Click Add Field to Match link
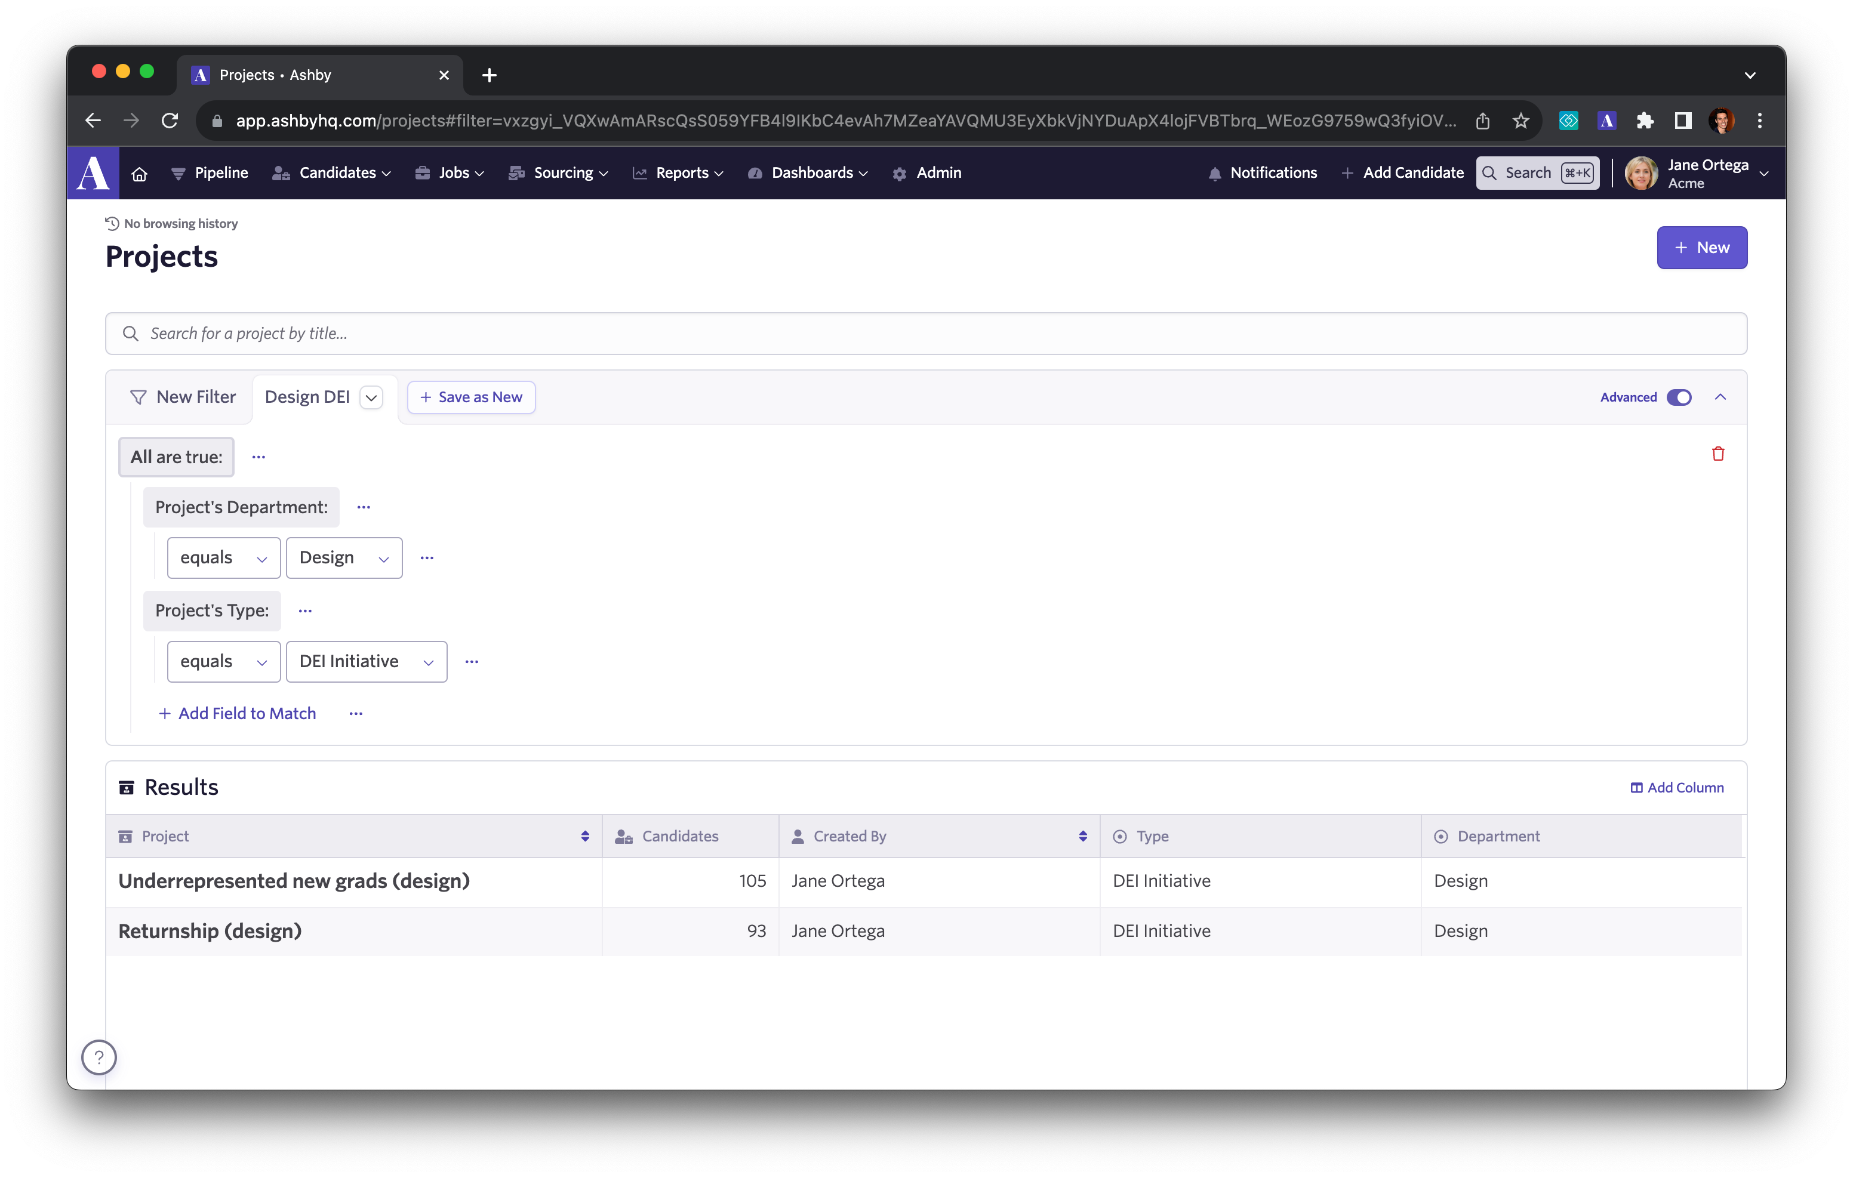Viewport: 1853px width, 1178px height. tap(235, 711)
